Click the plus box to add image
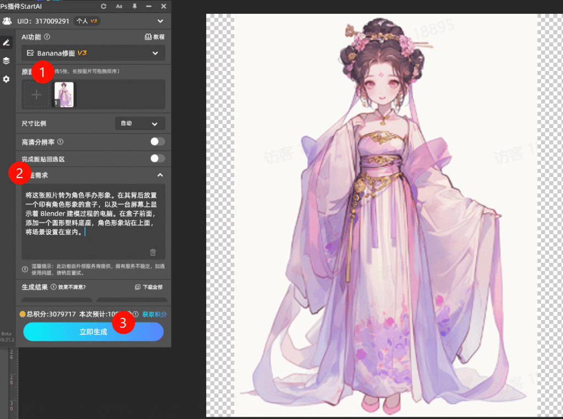Screen dimensions: 563x419 pos(36,95)
